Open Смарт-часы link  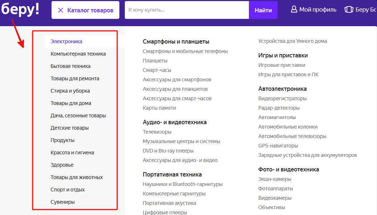click(x=157, y=70)
